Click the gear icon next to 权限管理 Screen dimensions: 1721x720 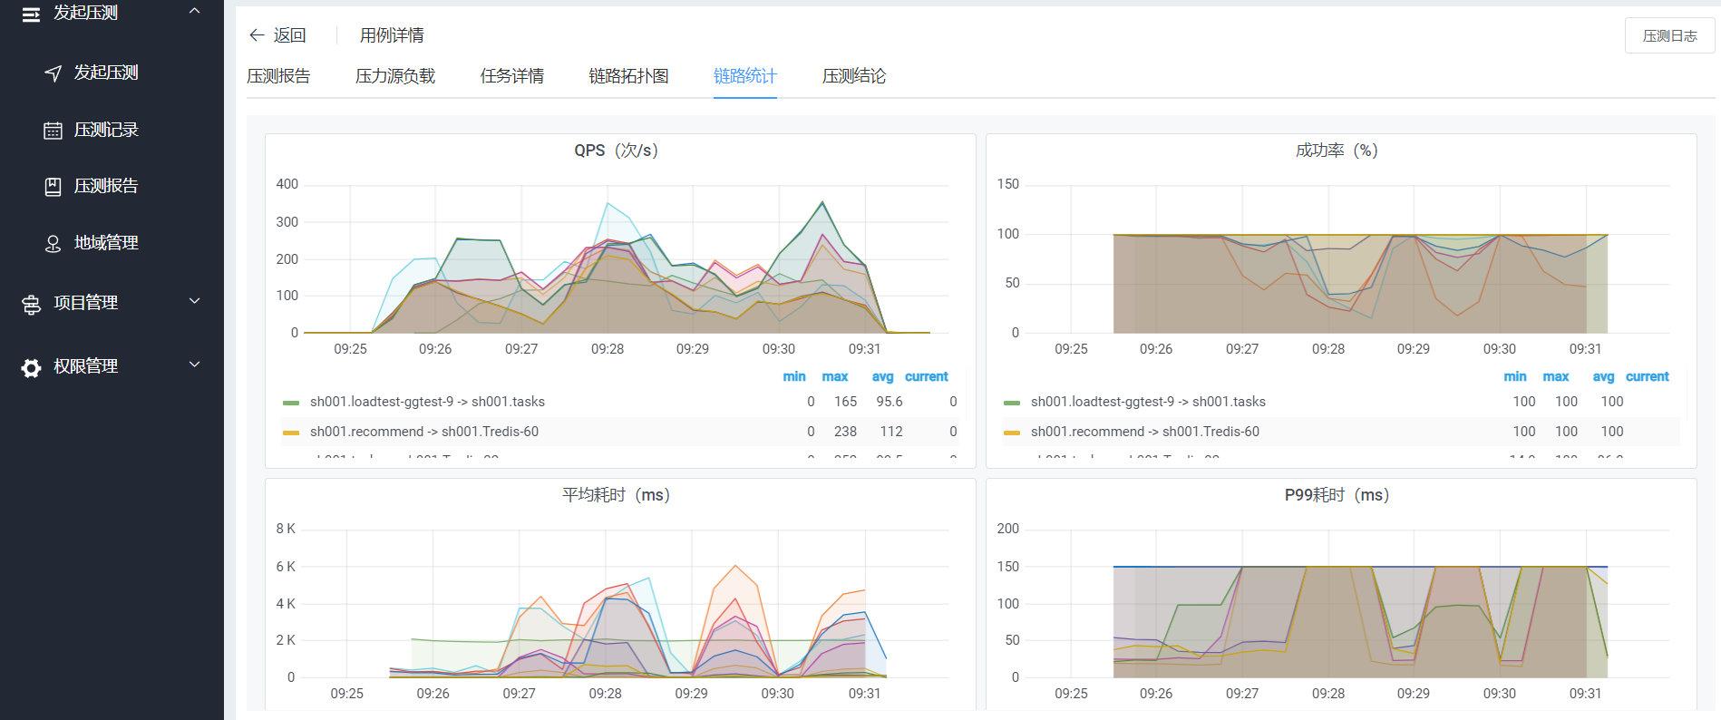point(31,367)
